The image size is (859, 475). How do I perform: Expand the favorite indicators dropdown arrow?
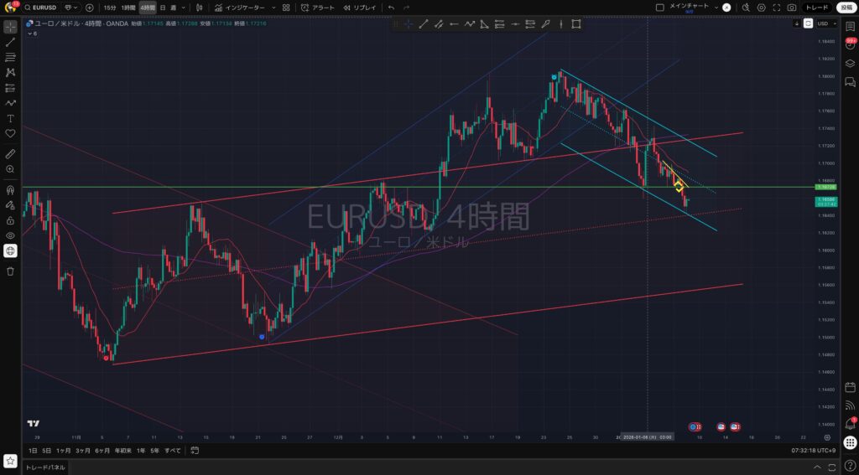(x=273, y=8)
